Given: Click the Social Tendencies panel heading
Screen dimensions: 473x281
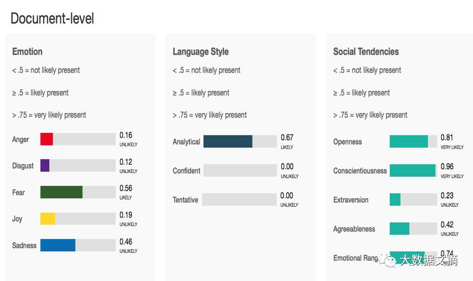Looking at the screenshot, I should coord(366,52).
